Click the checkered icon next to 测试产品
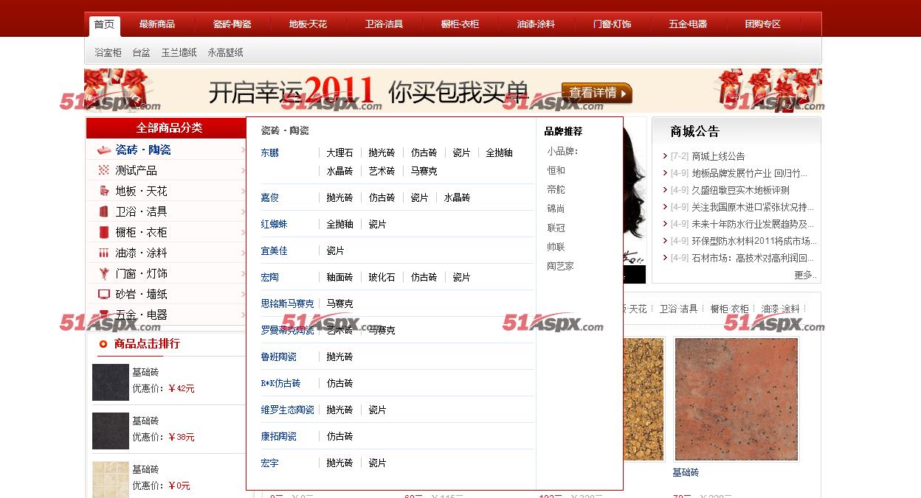The image size is (921, 498). point(103,170)
